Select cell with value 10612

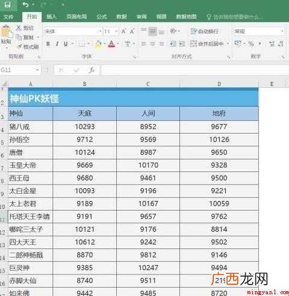84,242
